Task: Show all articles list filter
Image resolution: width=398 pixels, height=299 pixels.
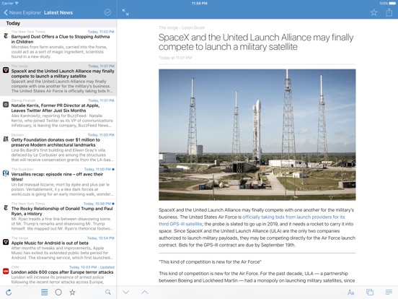Action: point(45,292)
